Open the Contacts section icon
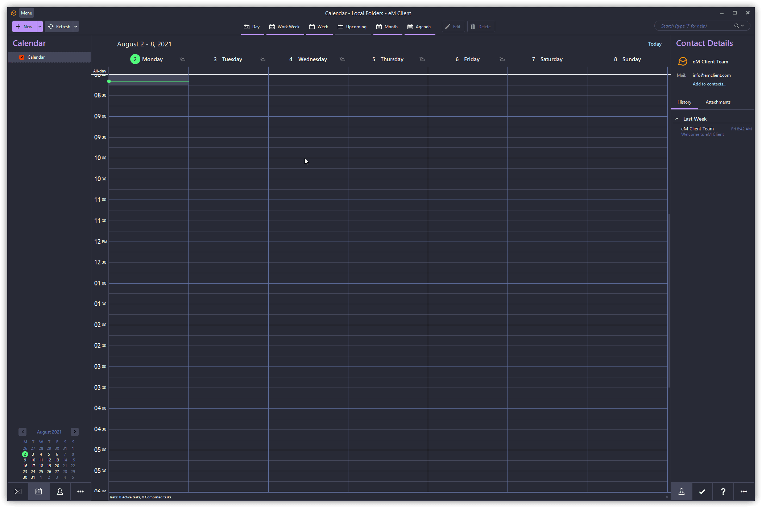This screenshot has width=762, height=519. (x=60, y=491)
